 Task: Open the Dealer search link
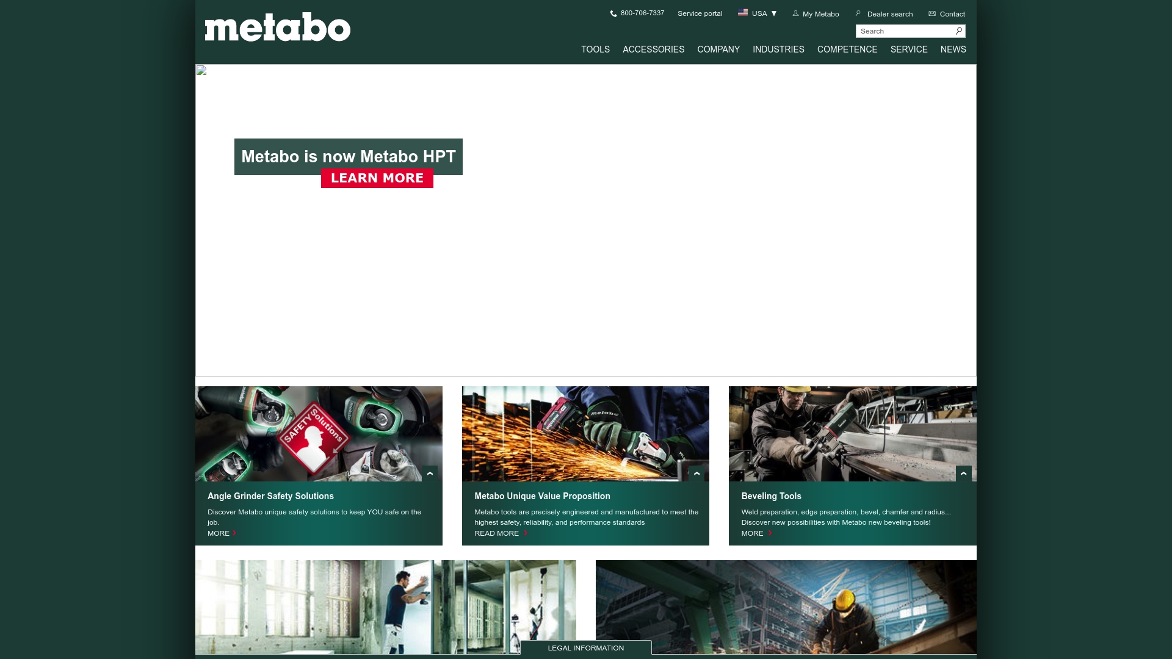click(890, 14)
